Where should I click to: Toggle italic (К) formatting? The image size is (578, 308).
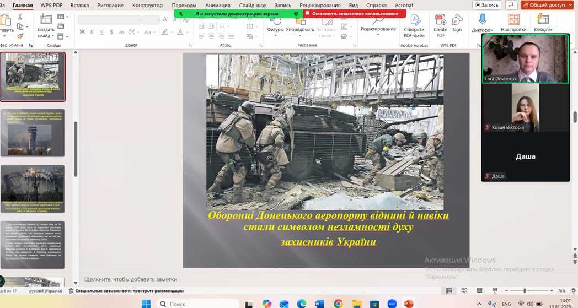pos(90,31)
